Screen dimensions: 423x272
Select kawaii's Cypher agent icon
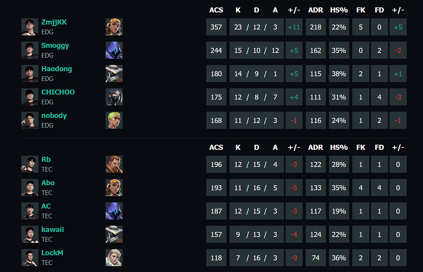click(114, 234)
